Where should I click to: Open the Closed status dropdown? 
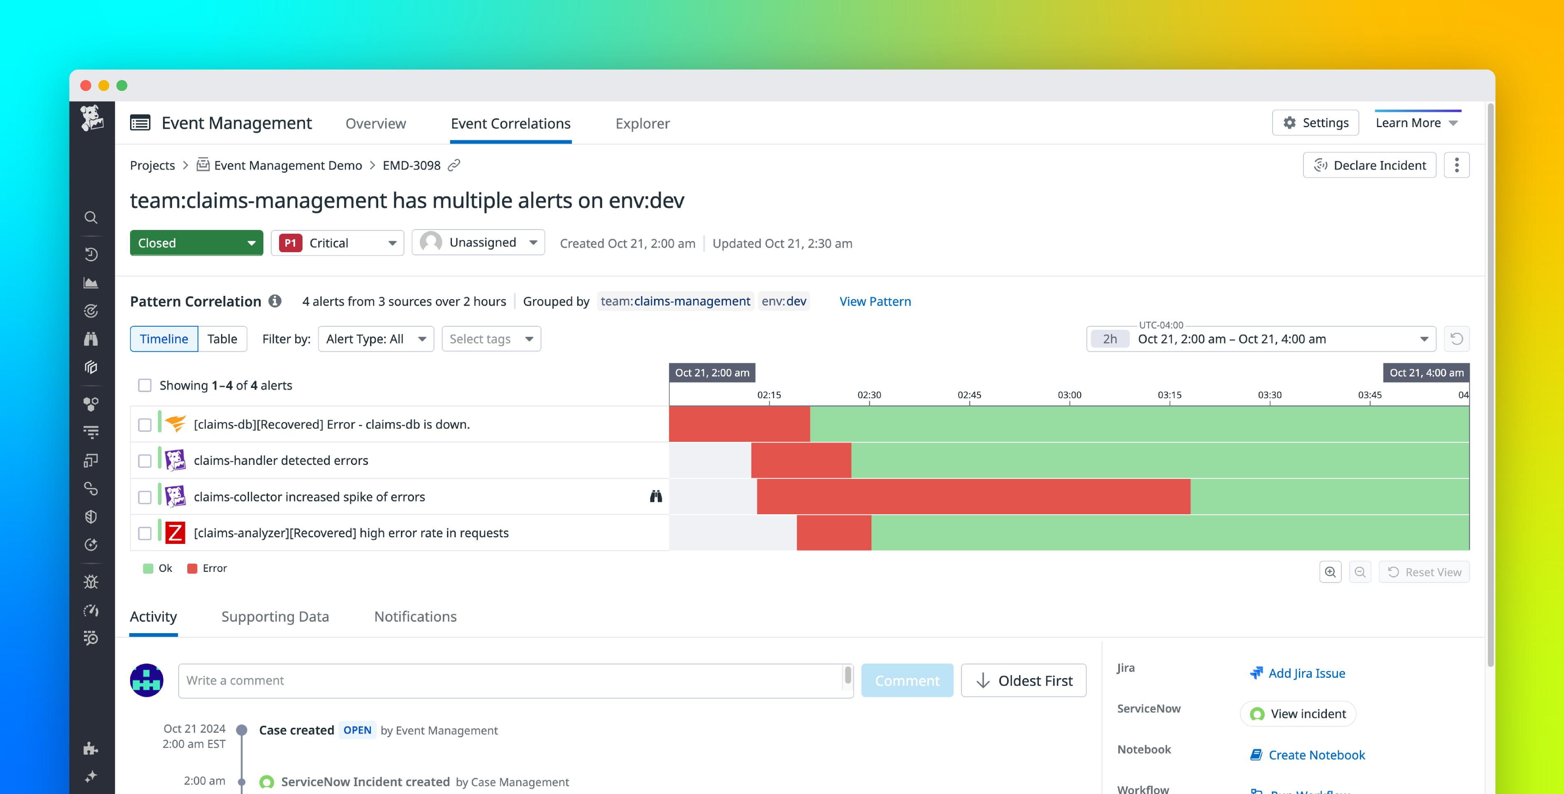point(196,243)
